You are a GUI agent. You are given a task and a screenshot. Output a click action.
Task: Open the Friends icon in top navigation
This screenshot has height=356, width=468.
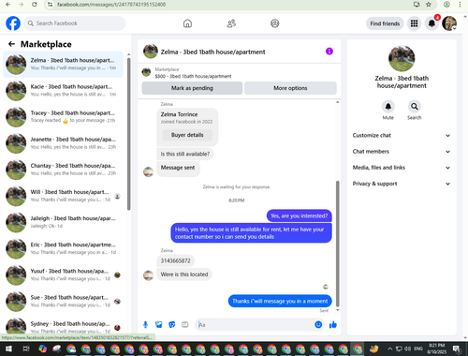click(x=231, y=23)
